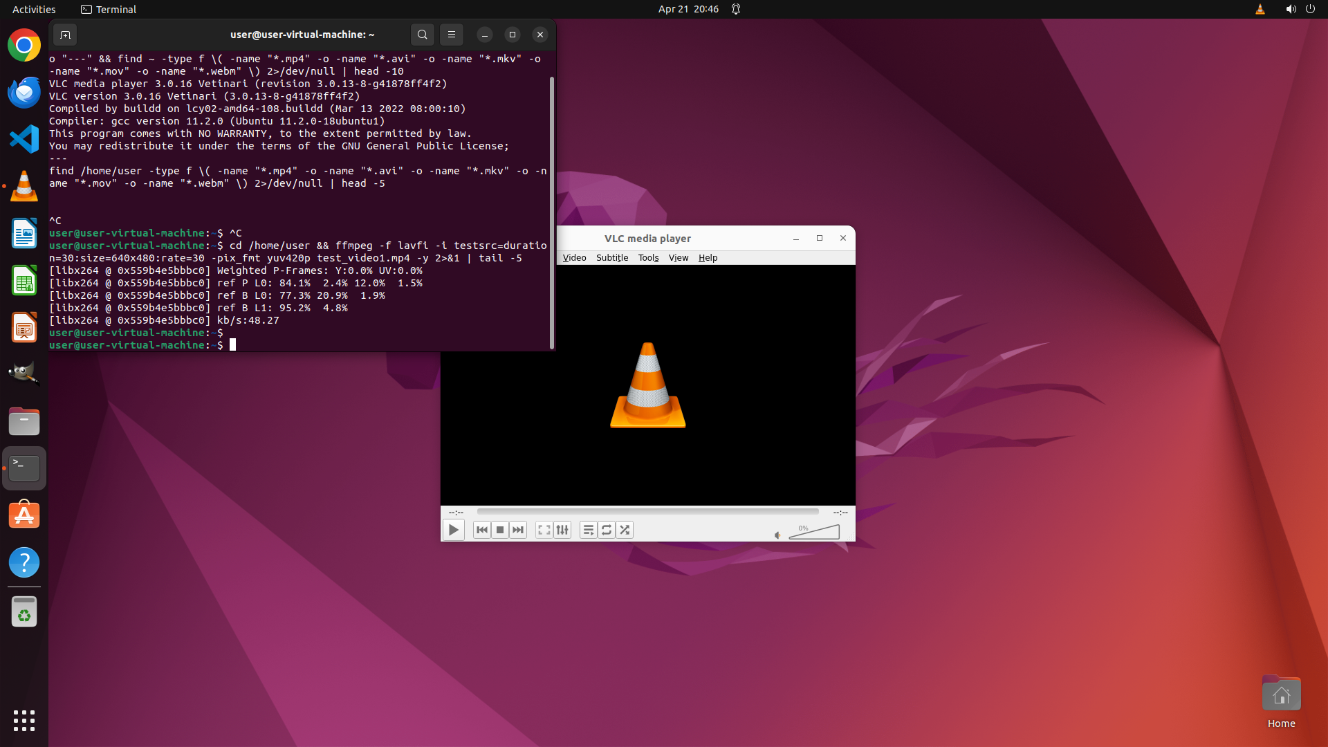This screenshot has width=1328, height=747.
Task: Open a new terminal tab
Action: [65, 35]
